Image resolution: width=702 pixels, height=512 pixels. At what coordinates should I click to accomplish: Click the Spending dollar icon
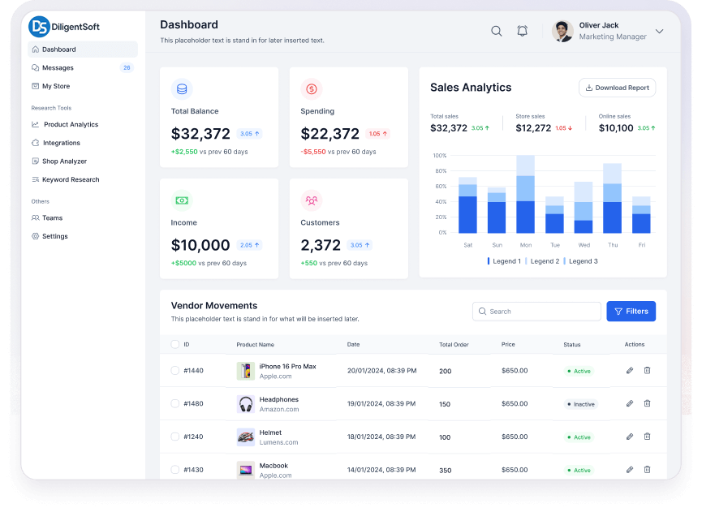[x=311, y=89]
